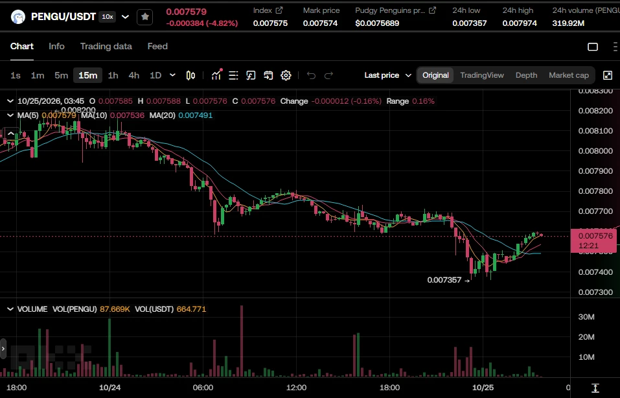This screenshot has height=398, width=620.
Task: Open the Pudgy Penguins price external link icon
Action: pos(433,10)
